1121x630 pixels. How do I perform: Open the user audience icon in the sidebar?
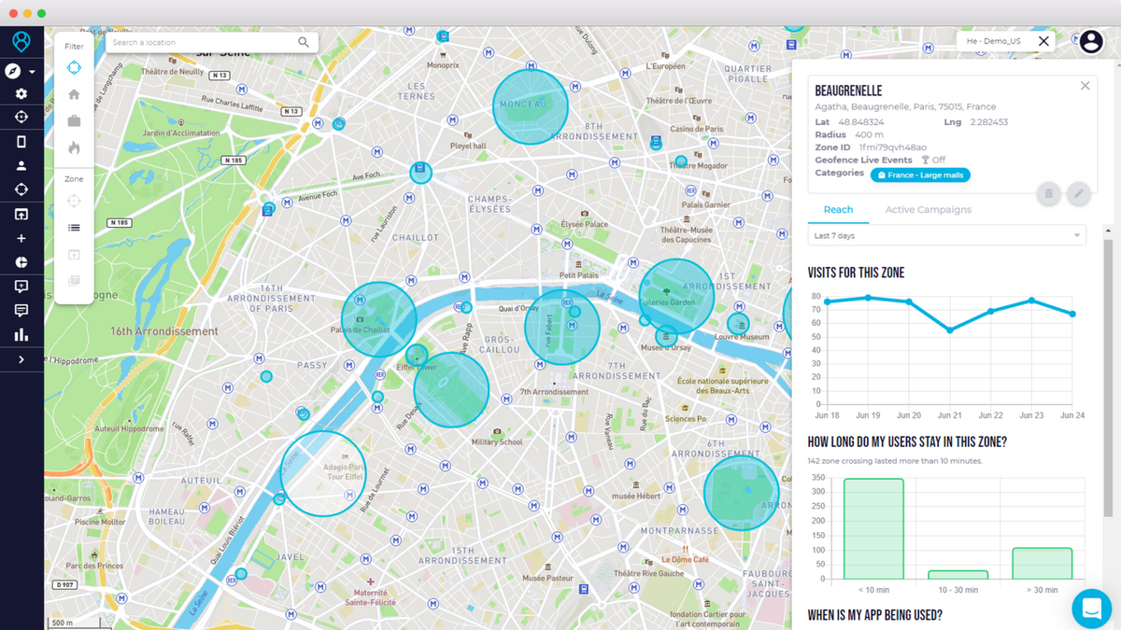click(x=21, y=165)
